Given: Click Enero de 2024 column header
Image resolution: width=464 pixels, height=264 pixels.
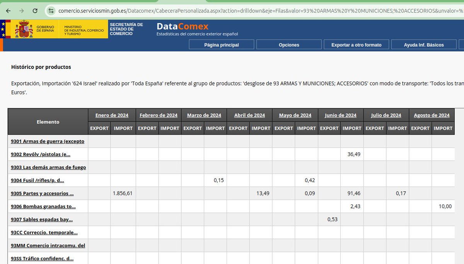Looking at the screenshot, I should pyautogui.click(x=112, y=115).
